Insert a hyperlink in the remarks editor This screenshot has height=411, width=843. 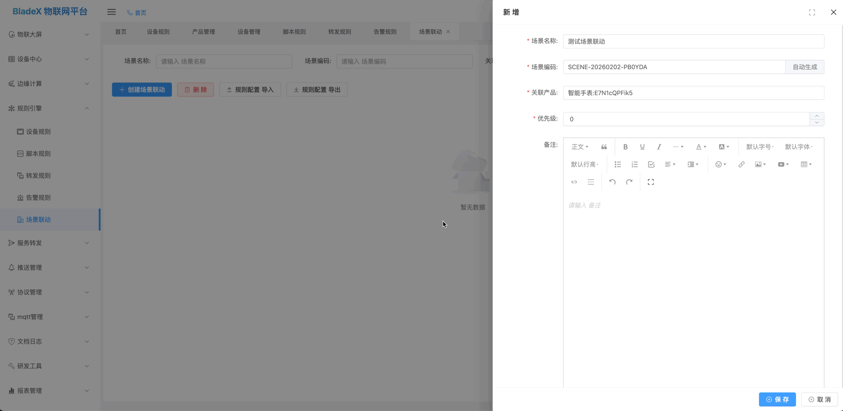(741, 164)
